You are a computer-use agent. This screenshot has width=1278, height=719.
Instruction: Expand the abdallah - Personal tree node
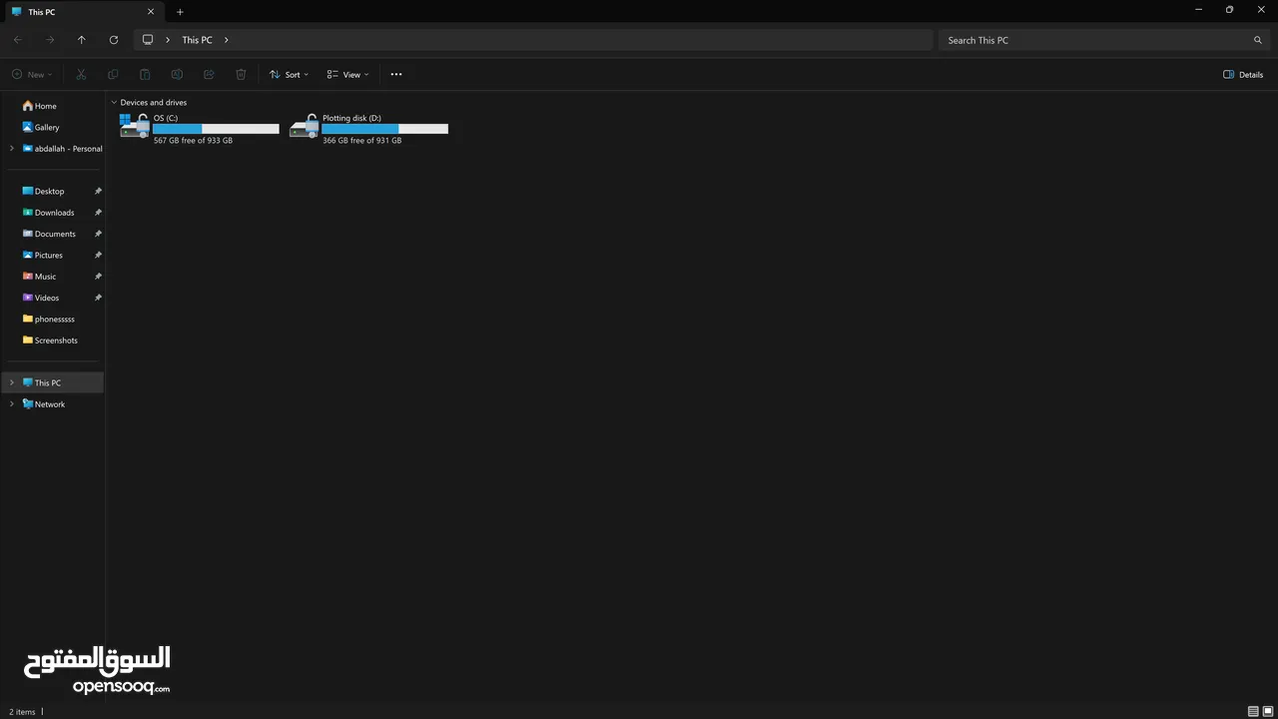(12, 149)
